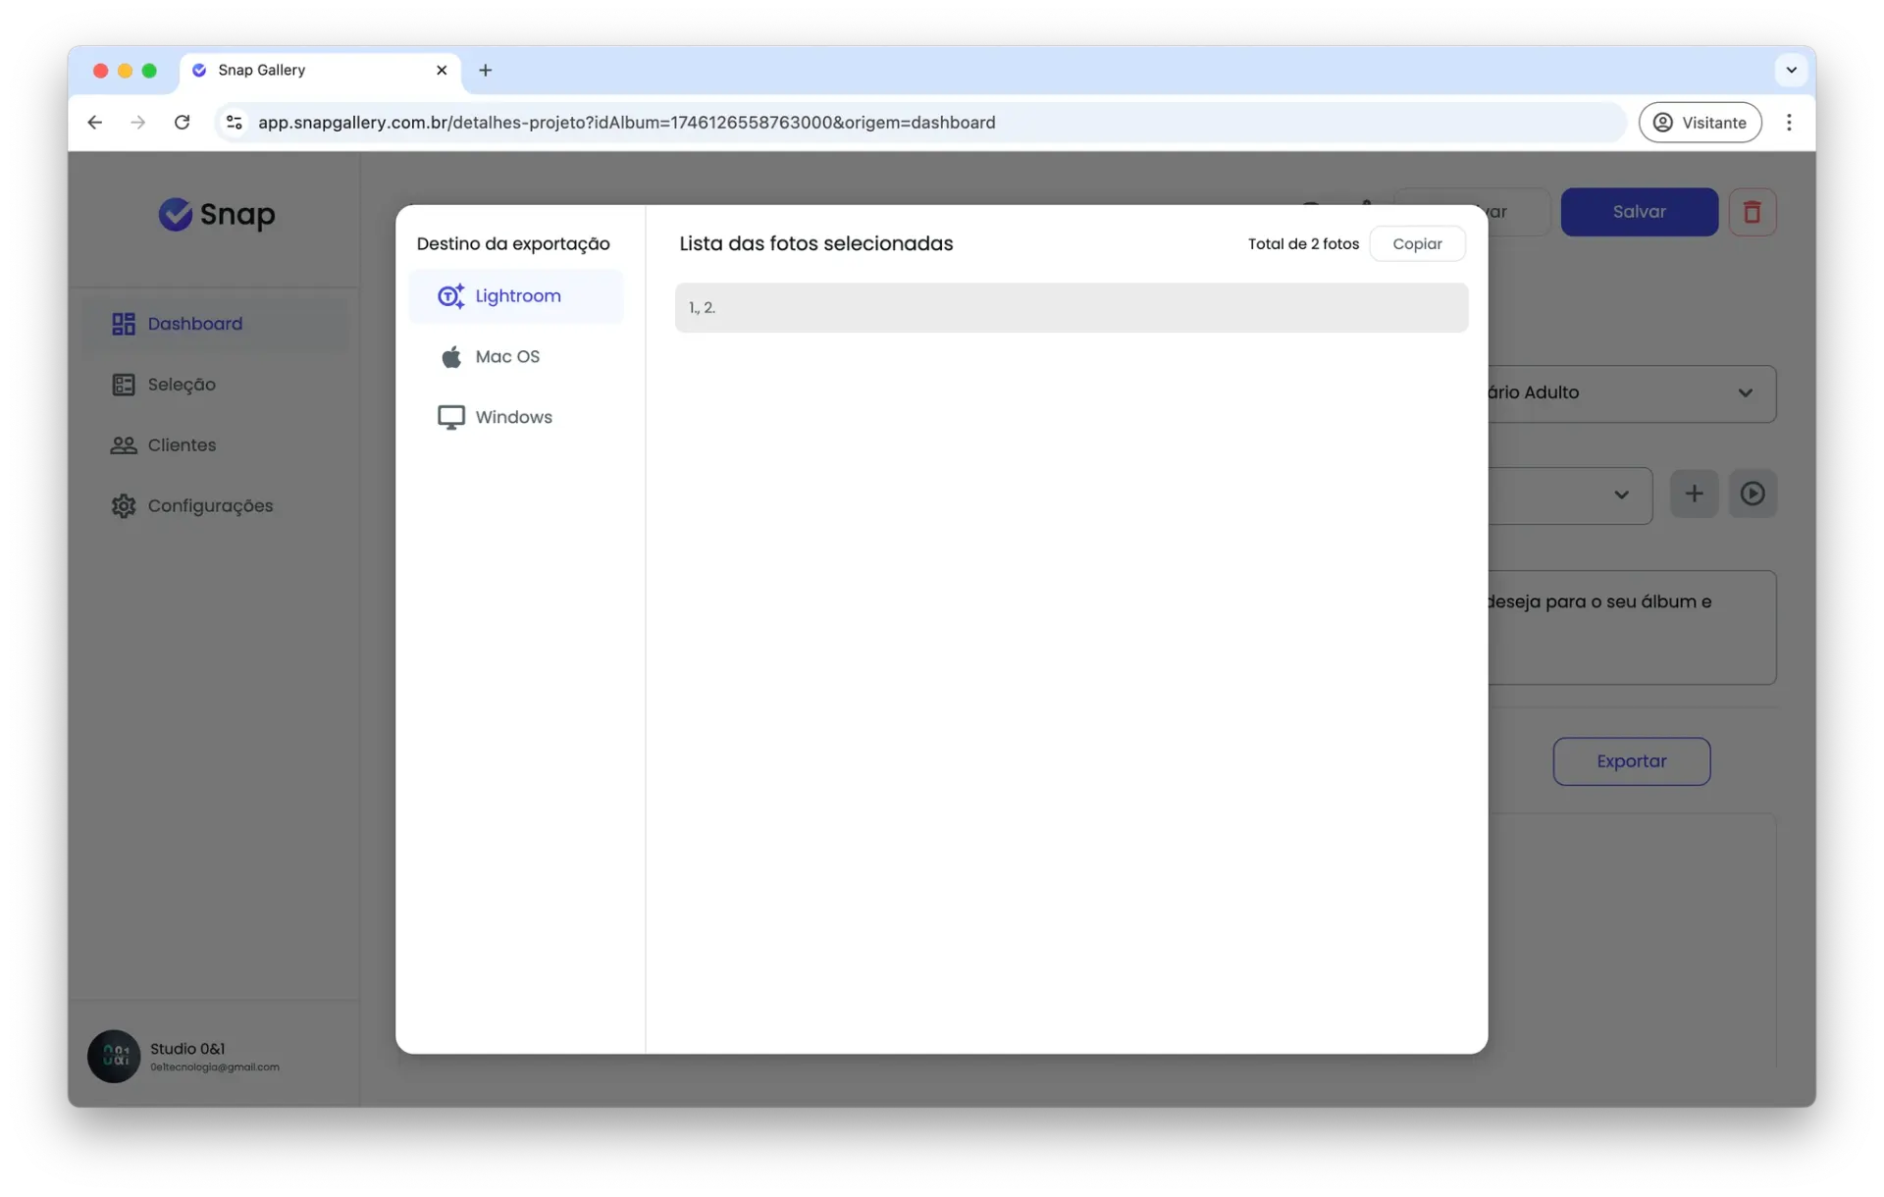Click the Configurações gear icon

point(124,506)
